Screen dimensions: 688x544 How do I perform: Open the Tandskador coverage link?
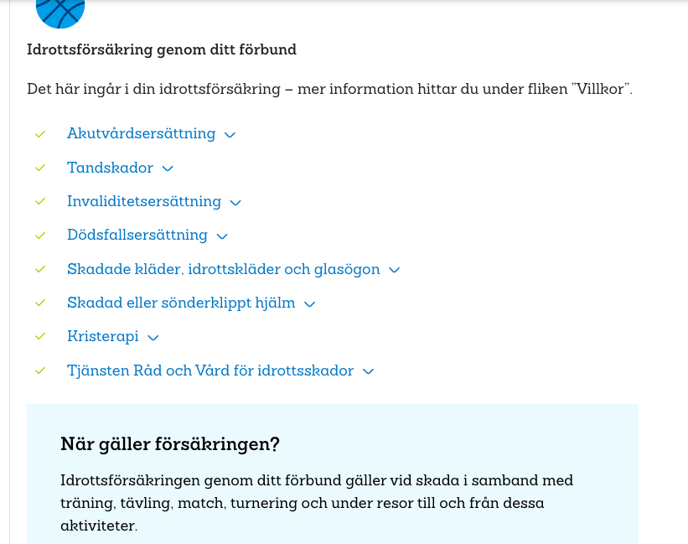pyautogui.click(x=110, y=168)
